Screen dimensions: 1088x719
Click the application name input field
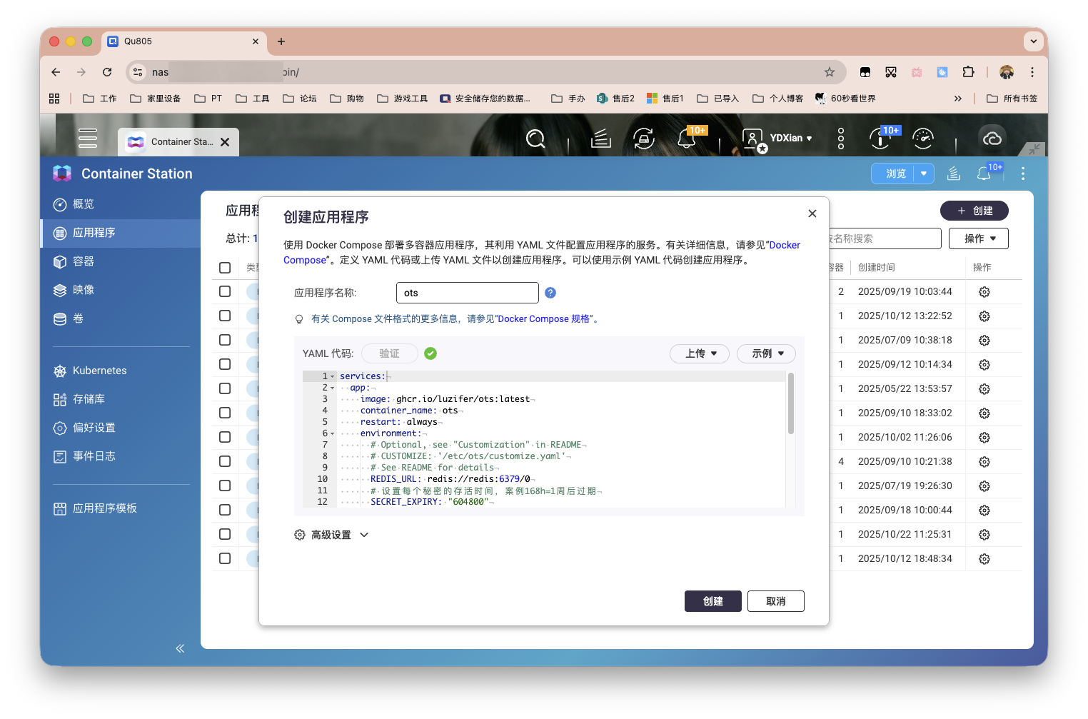pyautogui.click(x=467, y=292)
